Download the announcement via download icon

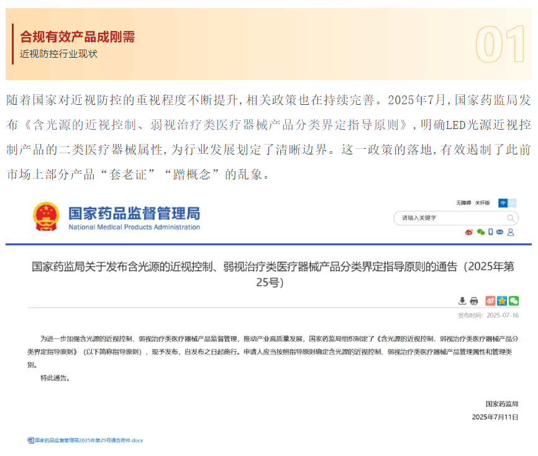[462, 301]
